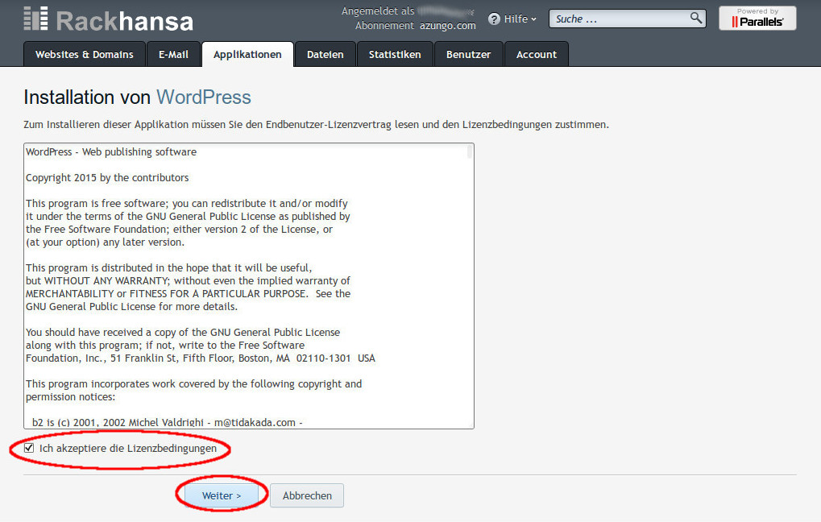This screenshot has height=522, width=821.
Task: Click the Powered by Parallels badge
Action: pyautogui.click(x=757, y=19)
